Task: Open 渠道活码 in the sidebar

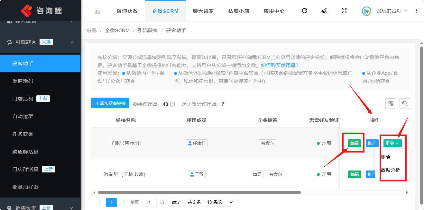Action: (40, 81)
